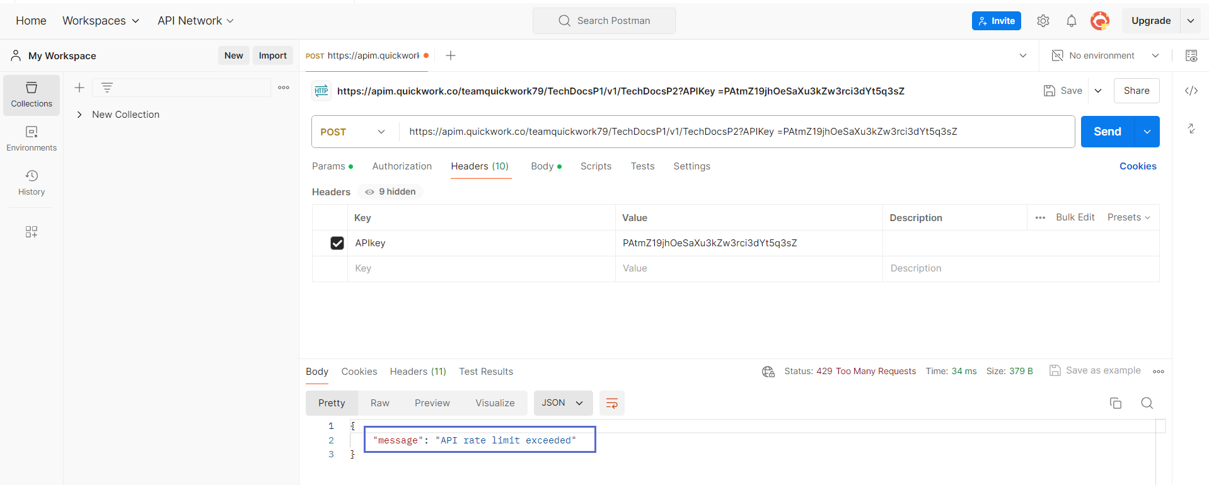Open the Upgrade dropdown arrow
1209x485 pixels.
tap(1191, 21)
